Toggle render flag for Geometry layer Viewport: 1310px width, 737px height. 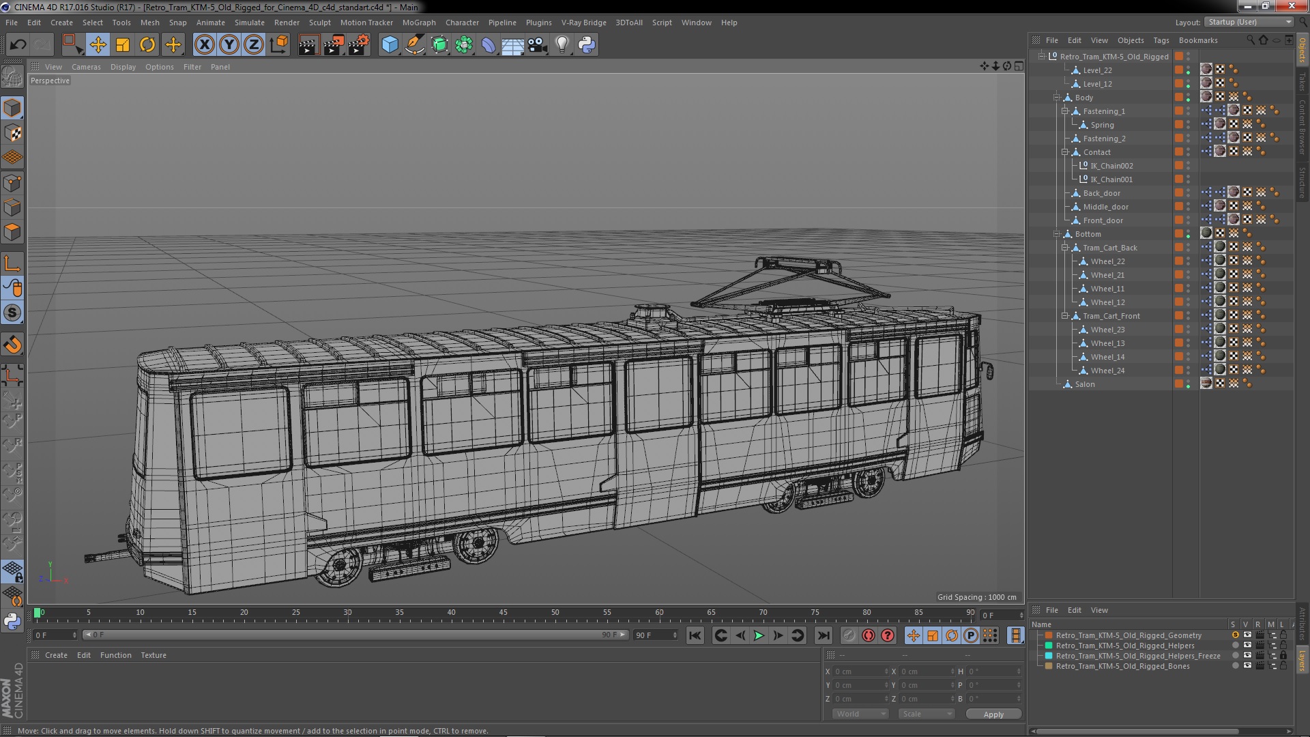click(x=1260, y=635)
